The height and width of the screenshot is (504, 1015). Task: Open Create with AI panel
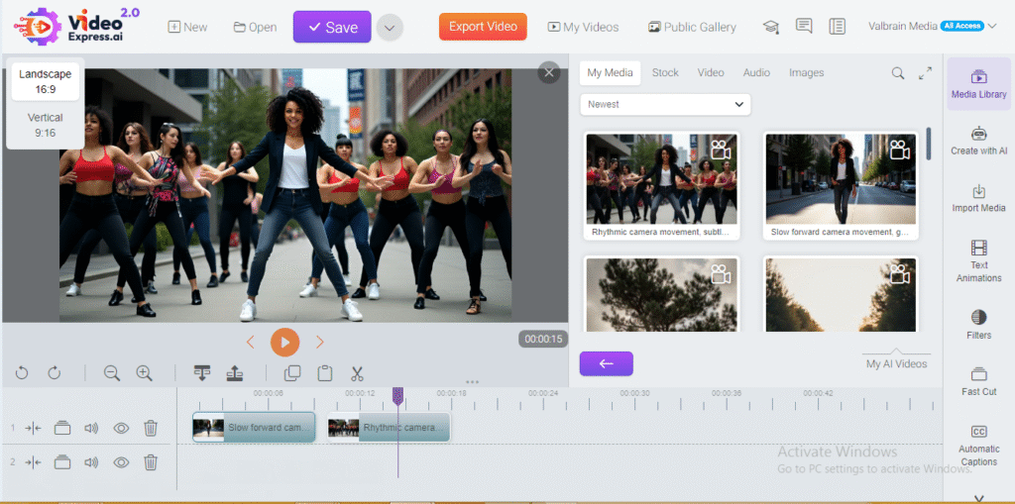(x=978, y=141)
